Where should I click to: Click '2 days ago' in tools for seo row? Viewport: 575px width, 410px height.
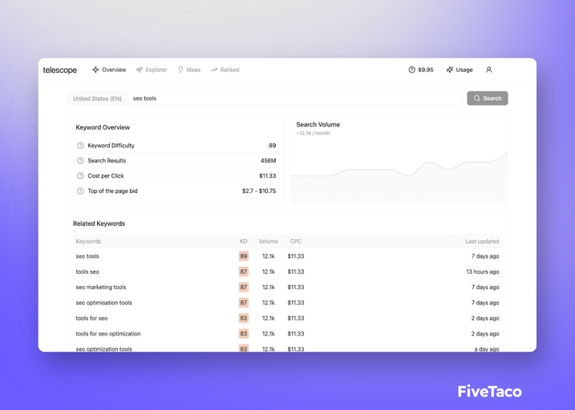(x=485, y=318)
